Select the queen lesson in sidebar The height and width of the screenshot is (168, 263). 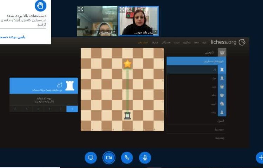pos(222,86)
